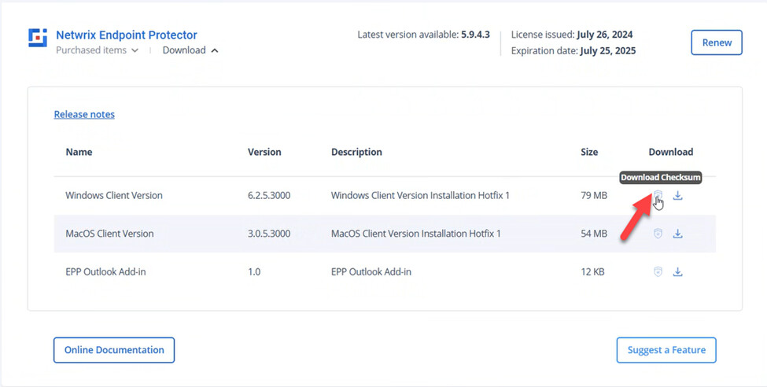Image resolution: width=767 pixels, height=387 pixels.
Task: Download checksum for Windows Client Version
Action: [x=658, y=196]
